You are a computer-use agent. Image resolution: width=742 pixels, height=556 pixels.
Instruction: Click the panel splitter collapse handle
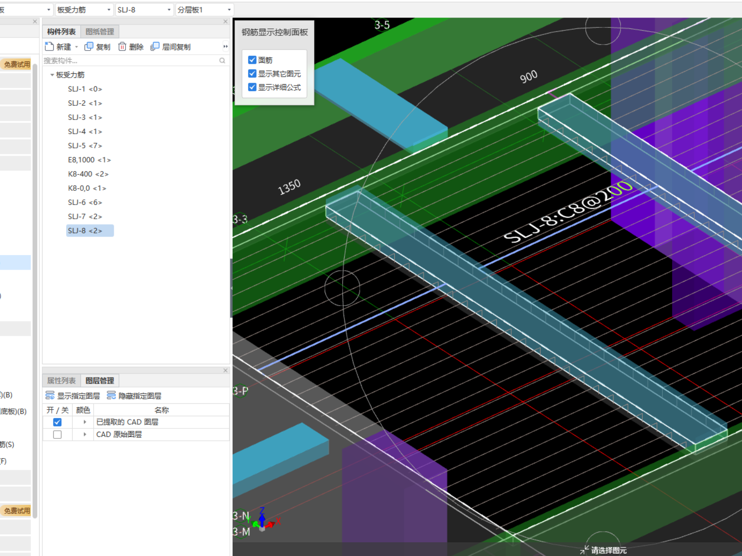(x=231, y=288)
